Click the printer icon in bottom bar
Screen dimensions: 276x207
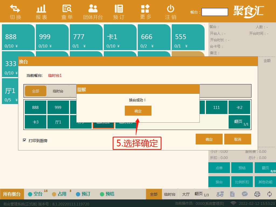click(x=257, y=194)
